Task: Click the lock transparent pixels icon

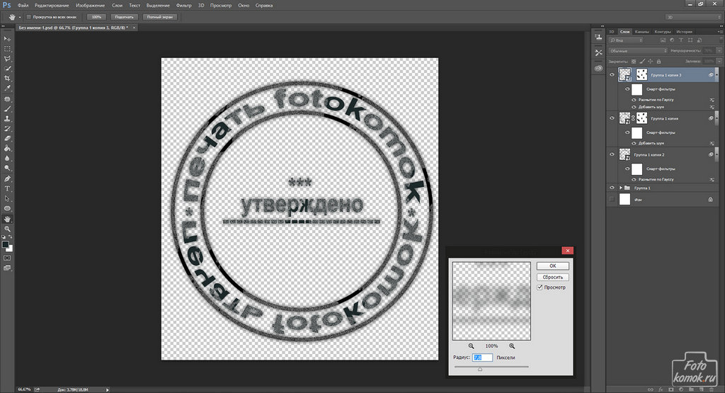Action: [634, 61]
